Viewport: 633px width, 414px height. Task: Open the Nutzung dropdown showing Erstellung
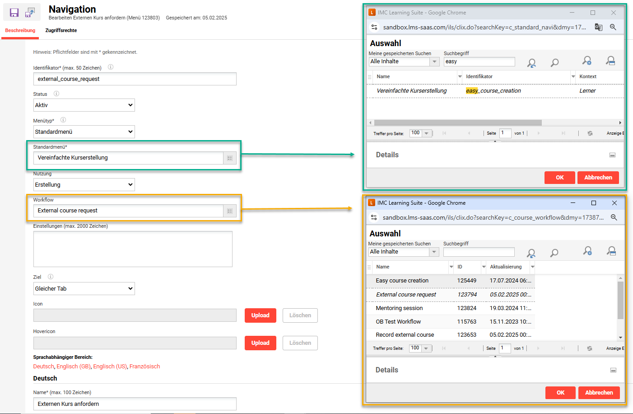[84, 185]
